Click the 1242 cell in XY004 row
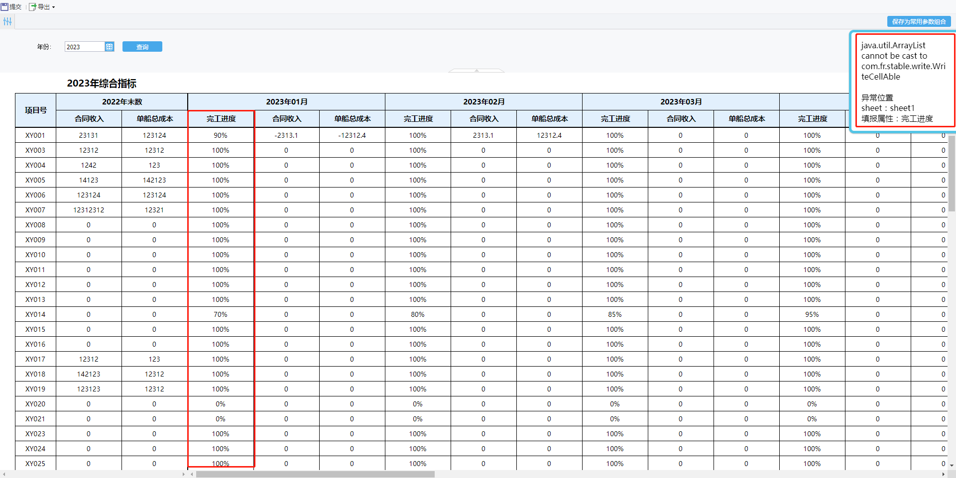The height and width of the screenshot is (478, 956). [x=89, y=165]
